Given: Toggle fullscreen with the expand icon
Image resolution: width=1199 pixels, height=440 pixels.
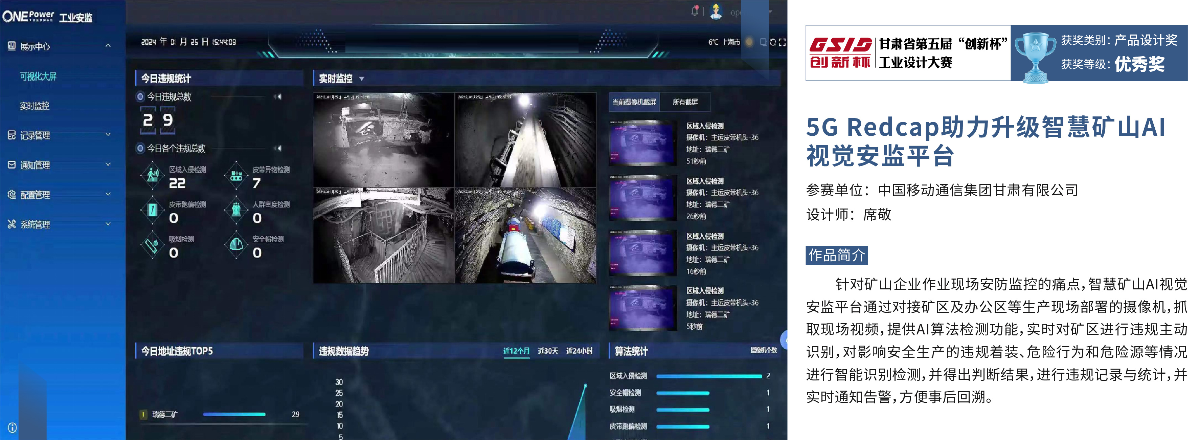Looking at the screenshot, I should pos(783,42).
